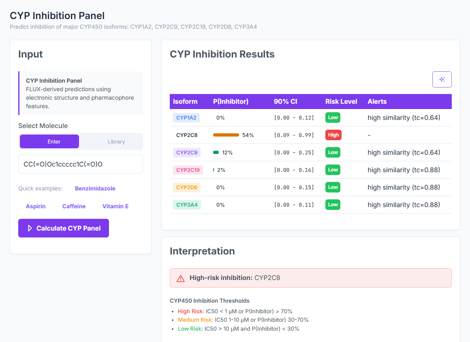Click the warning triangle in High-risk alert
Screen dimensions: 470x342
pyautogui.click(x=181, y=278)
